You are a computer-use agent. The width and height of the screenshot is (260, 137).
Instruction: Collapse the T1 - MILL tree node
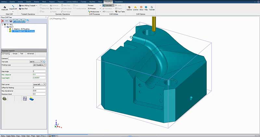[2, 25]
